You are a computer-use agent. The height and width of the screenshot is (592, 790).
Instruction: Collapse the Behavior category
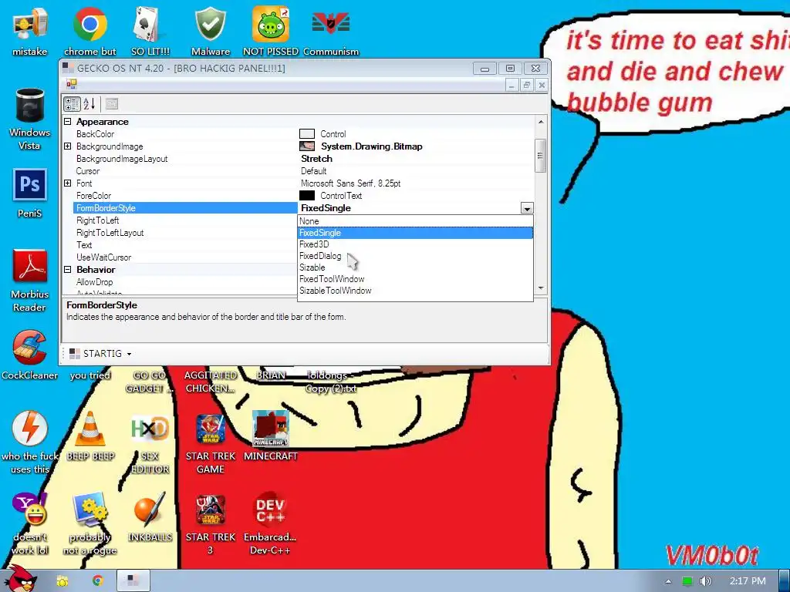(x=68, y=269)
